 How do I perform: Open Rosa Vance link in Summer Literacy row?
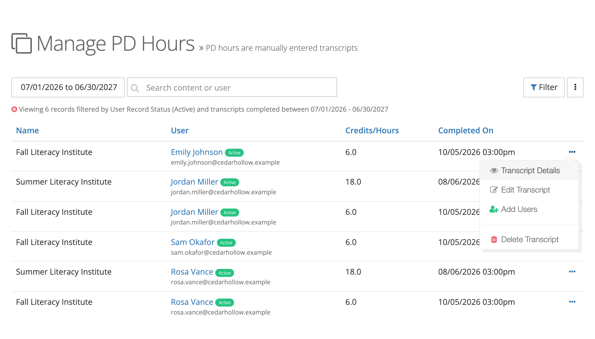click(x=192, y=272)
